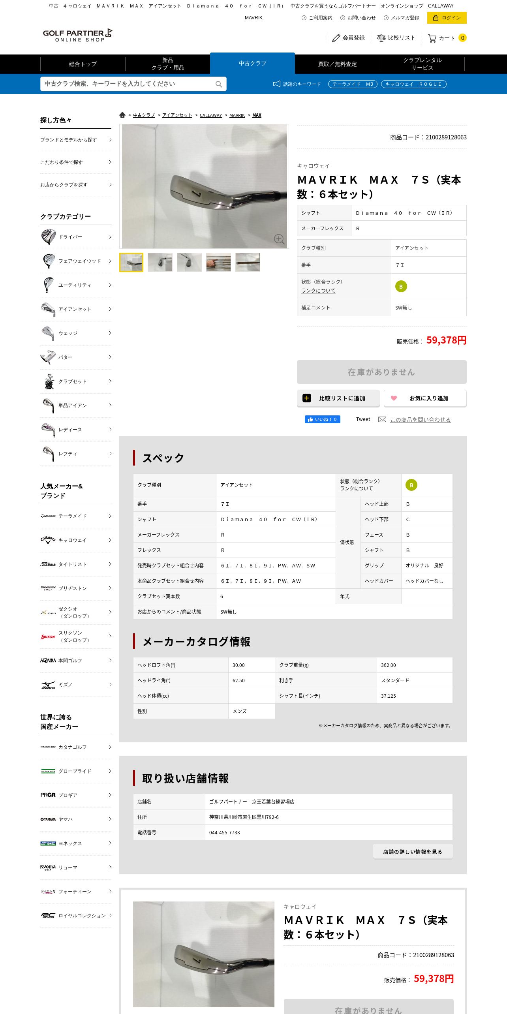
Task: Click テーラーメイド M3 keyword tag
Action: tap(353, 84)
